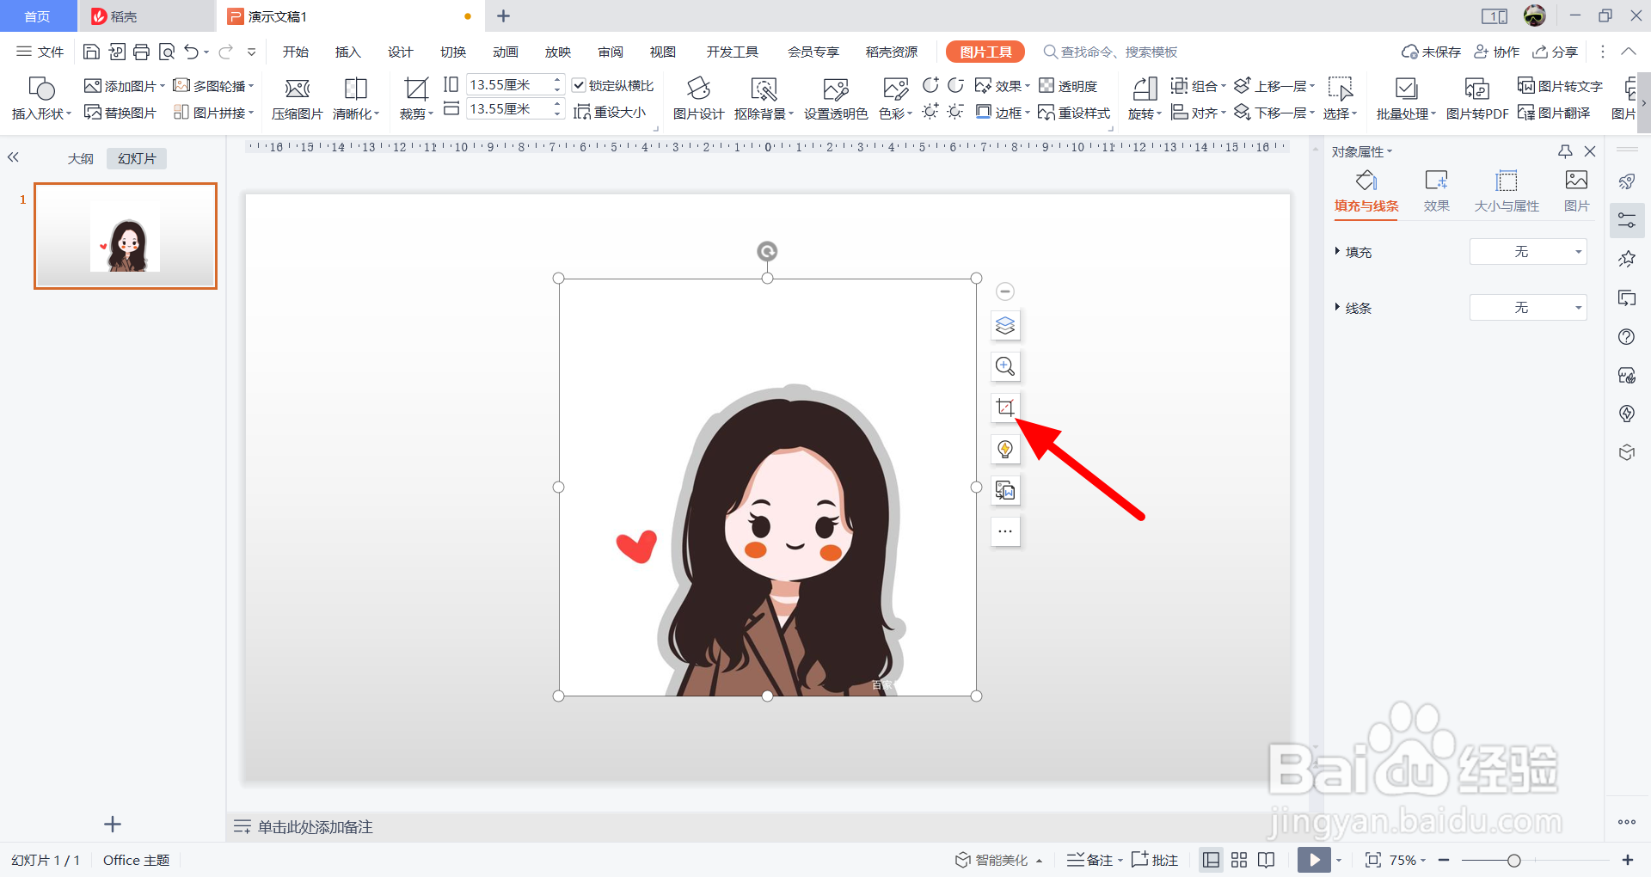Open the 插入 insert ribbon tab
Screen dimensions: 1651x877
coord(347,52)
